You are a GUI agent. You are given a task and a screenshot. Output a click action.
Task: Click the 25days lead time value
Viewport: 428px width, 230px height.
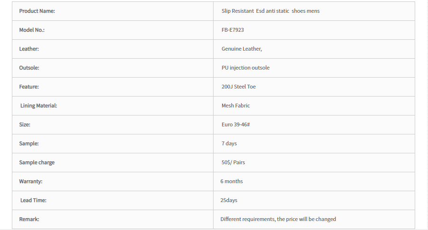pyautogui.click(x=229, y=200)
